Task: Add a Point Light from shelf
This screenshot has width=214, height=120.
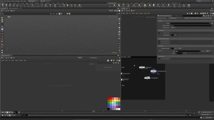Action: tap(114, 5)
